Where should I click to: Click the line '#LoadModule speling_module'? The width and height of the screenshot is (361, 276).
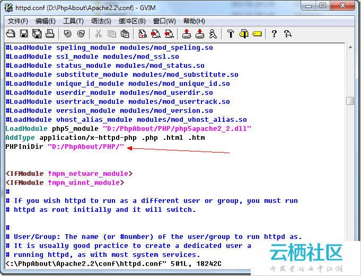109,48
